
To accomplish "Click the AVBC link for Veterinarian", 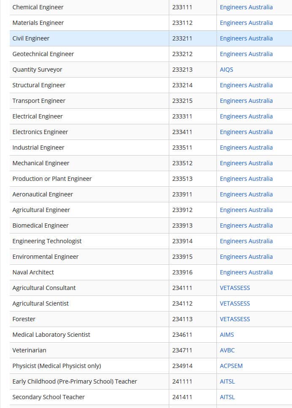I will [x=227, y=350].
